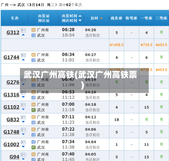The height and width of the screenshot is (161, 169).
Task: Open train G1744 link
Action: (11, 57)
